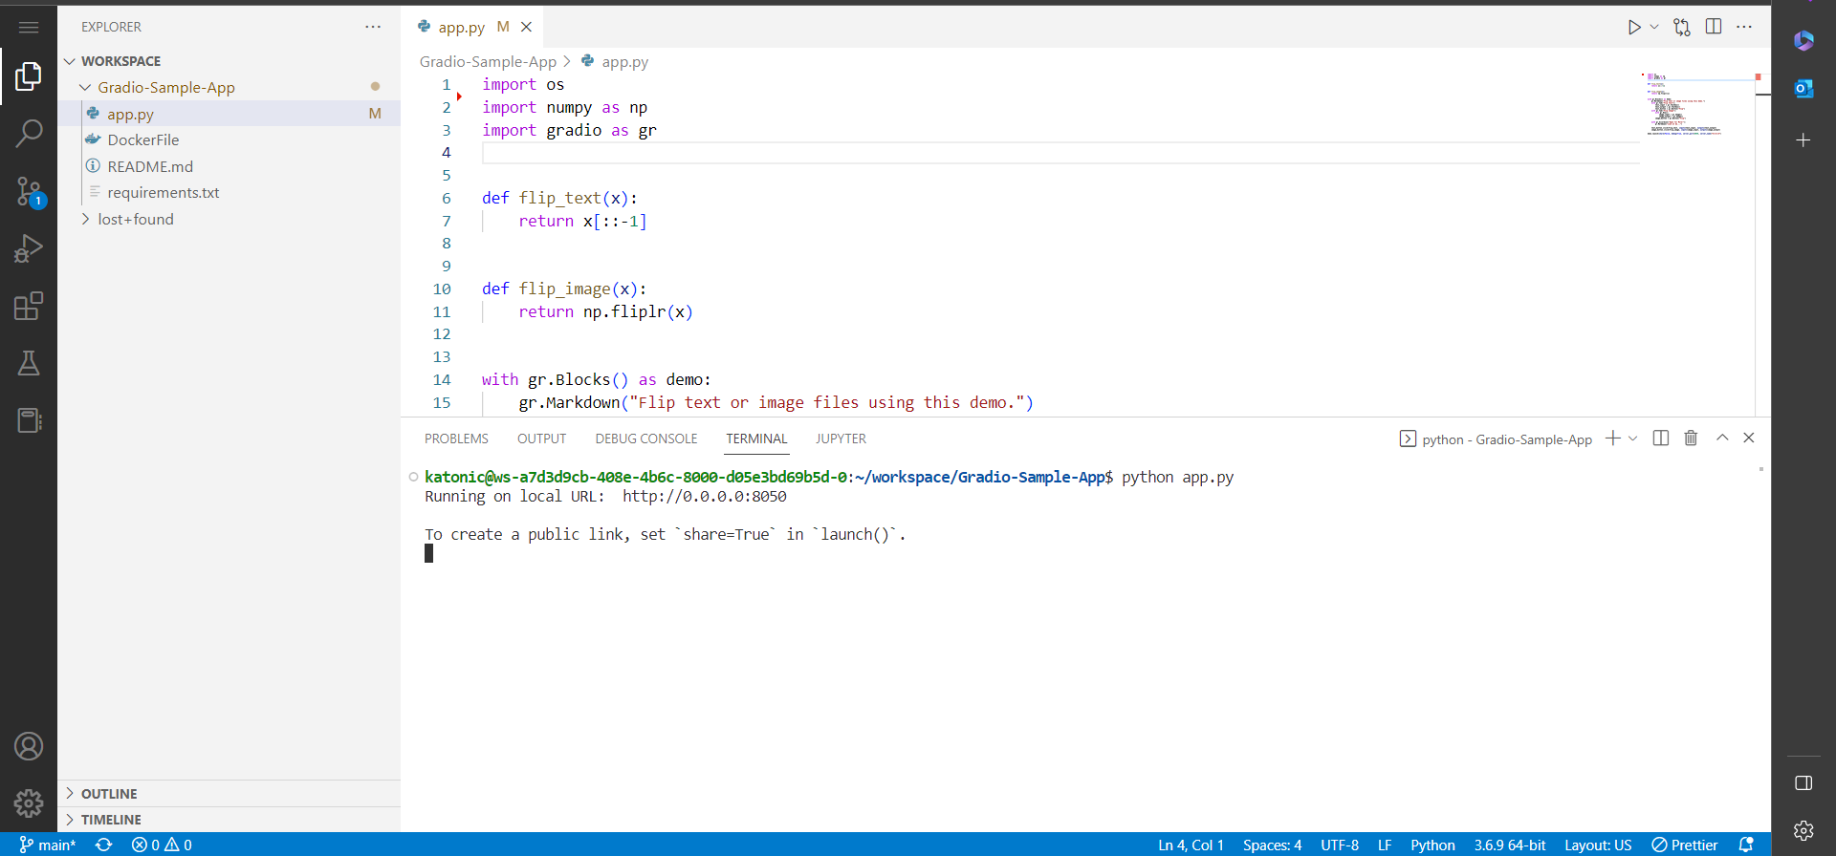Viewport: 1836px width, 856px height.
Task: Open the Explorer view in activity bar
Action: coord(29,76)
